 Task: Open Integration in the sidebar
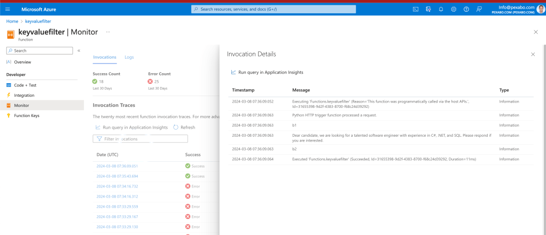tap(24, 95)
